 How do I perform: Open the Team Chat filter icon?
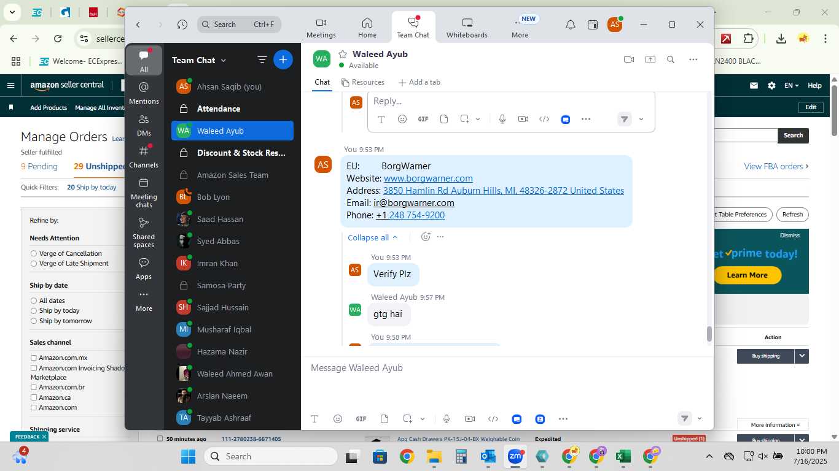[x=262, y=59]
